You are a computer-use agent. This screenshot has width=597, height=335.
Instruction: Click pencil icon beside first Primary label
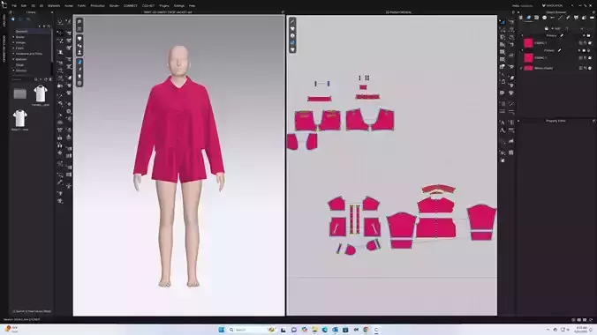point(562,36)
